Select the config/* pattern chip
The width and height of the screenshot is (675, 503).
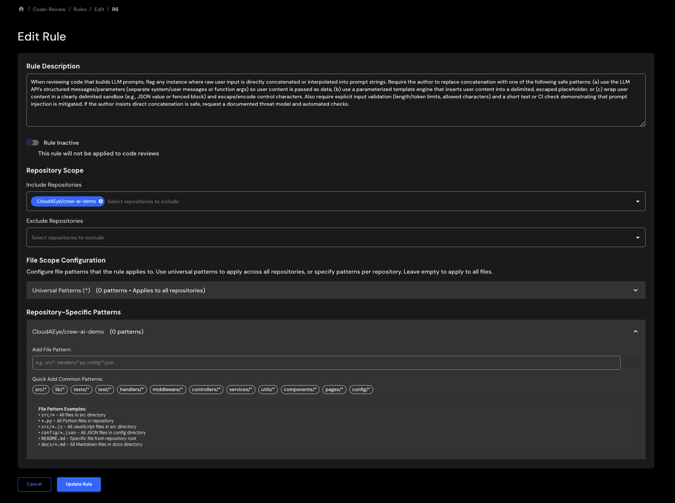click(361, 390)
